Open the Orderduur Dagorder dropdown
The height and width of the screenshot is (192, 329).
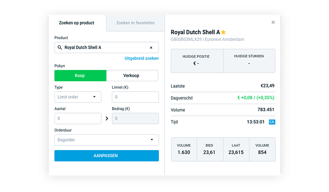(106, 140)
